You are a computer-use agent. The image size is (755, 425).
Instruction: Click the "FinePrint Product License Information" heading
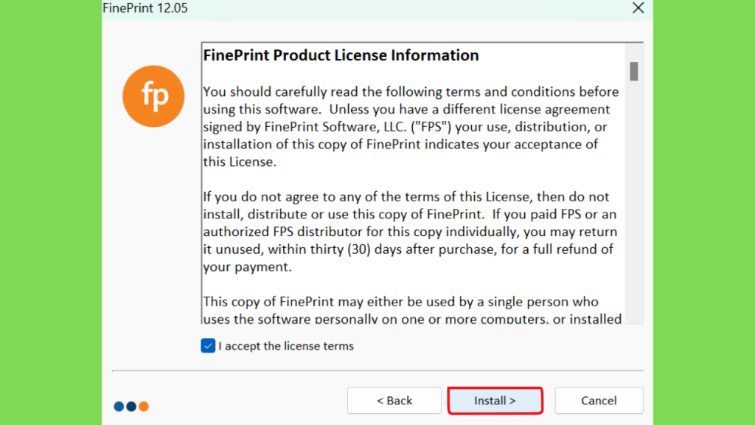click(x=341, y=55)
